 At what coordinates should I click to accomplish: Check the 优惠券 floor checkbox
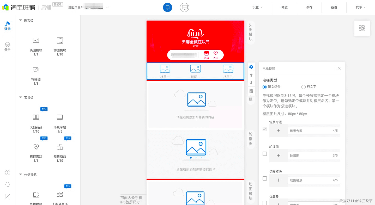coord(265,203)
